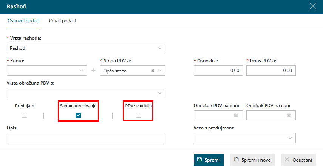The image size is (323, 168).
Task: Save the expense with Spremi button
Action: pos(209,160)
